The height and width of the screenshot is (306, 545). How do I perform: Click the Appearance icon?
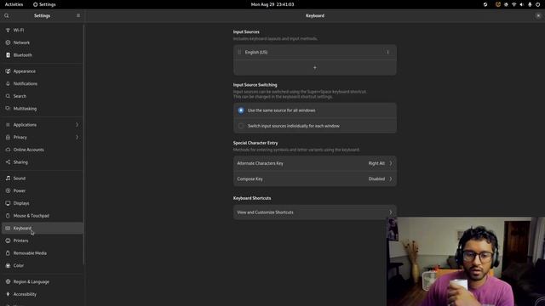[x=8, y=71]
